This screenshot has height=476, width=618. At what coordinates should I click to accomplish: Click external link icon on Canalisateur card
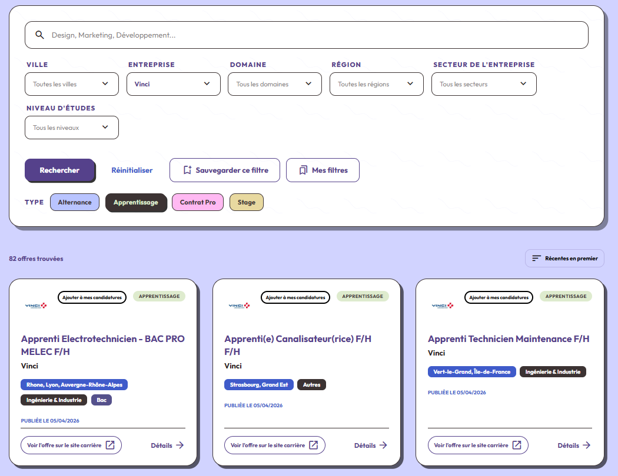coord(314,445)
